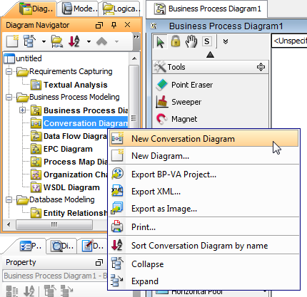Open Business Process Diagram1 property combo box

pos(55,276)
